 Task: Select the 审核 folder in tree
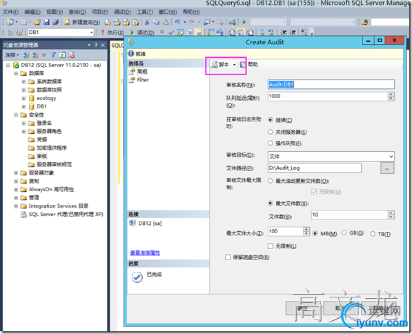pyautogui.click(x=42, y=156)
